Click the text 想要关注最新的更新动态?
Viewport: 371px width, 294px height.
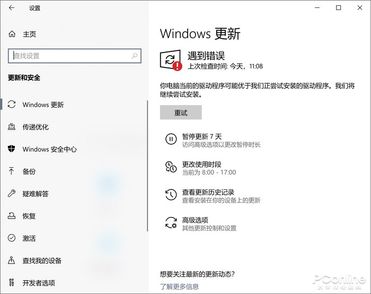pos(197,274)
